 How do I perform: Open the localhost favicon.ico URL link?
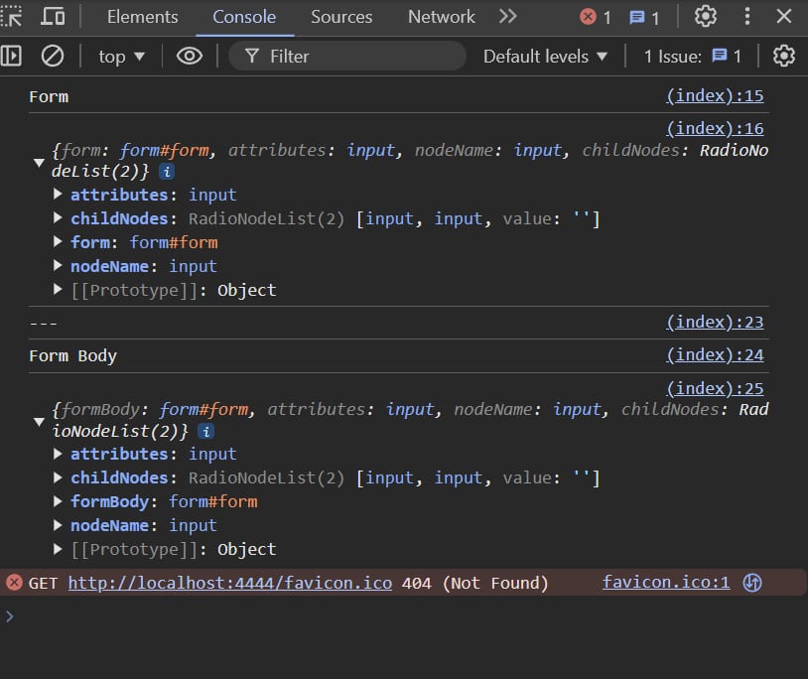230,583
